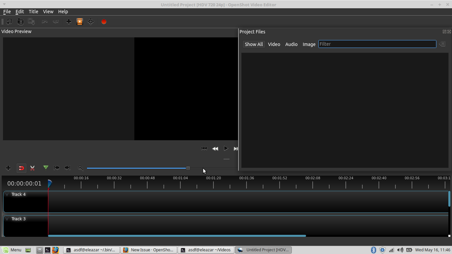Viewport: 452px width, 254px height.
Task: Click the Save Project toolbar icon
Action: click(x=31, y=21)
